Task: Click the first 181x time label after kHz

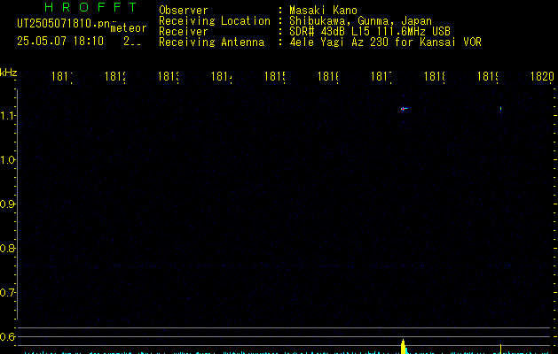Action: click(x=62, y=76)
